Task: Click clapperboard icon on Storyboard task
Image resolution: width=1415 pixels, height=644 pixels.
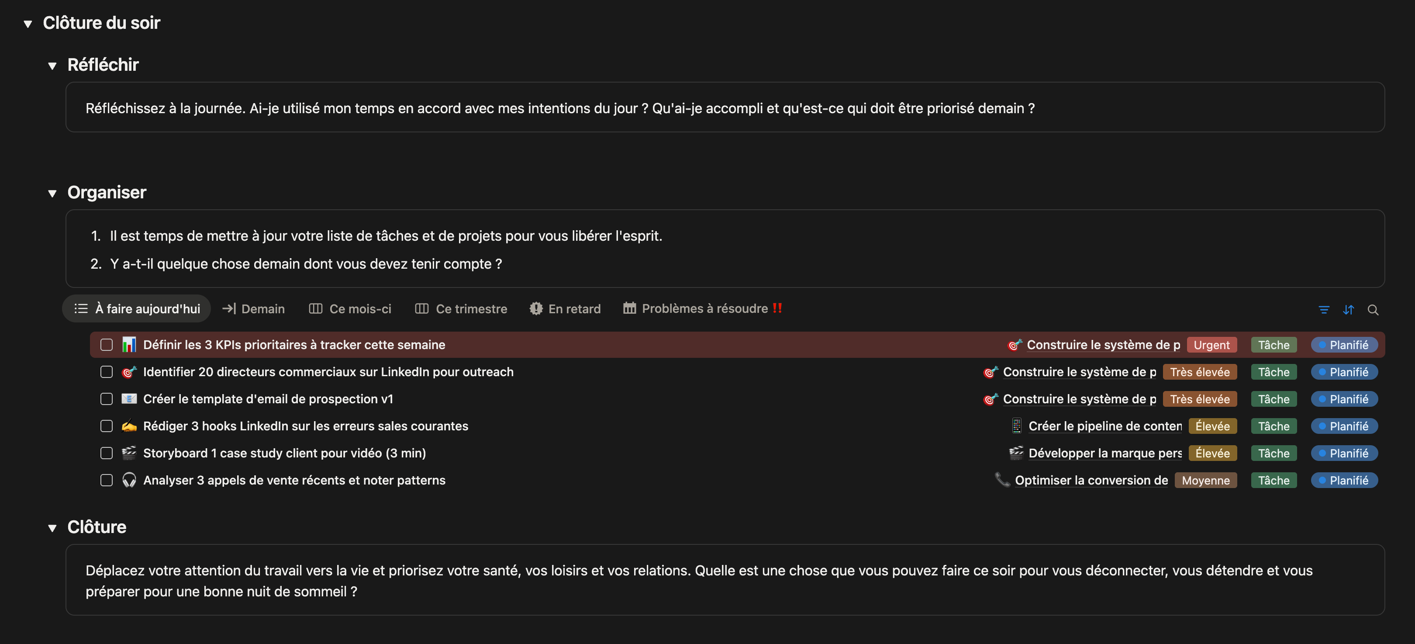Action: [129, 453]
